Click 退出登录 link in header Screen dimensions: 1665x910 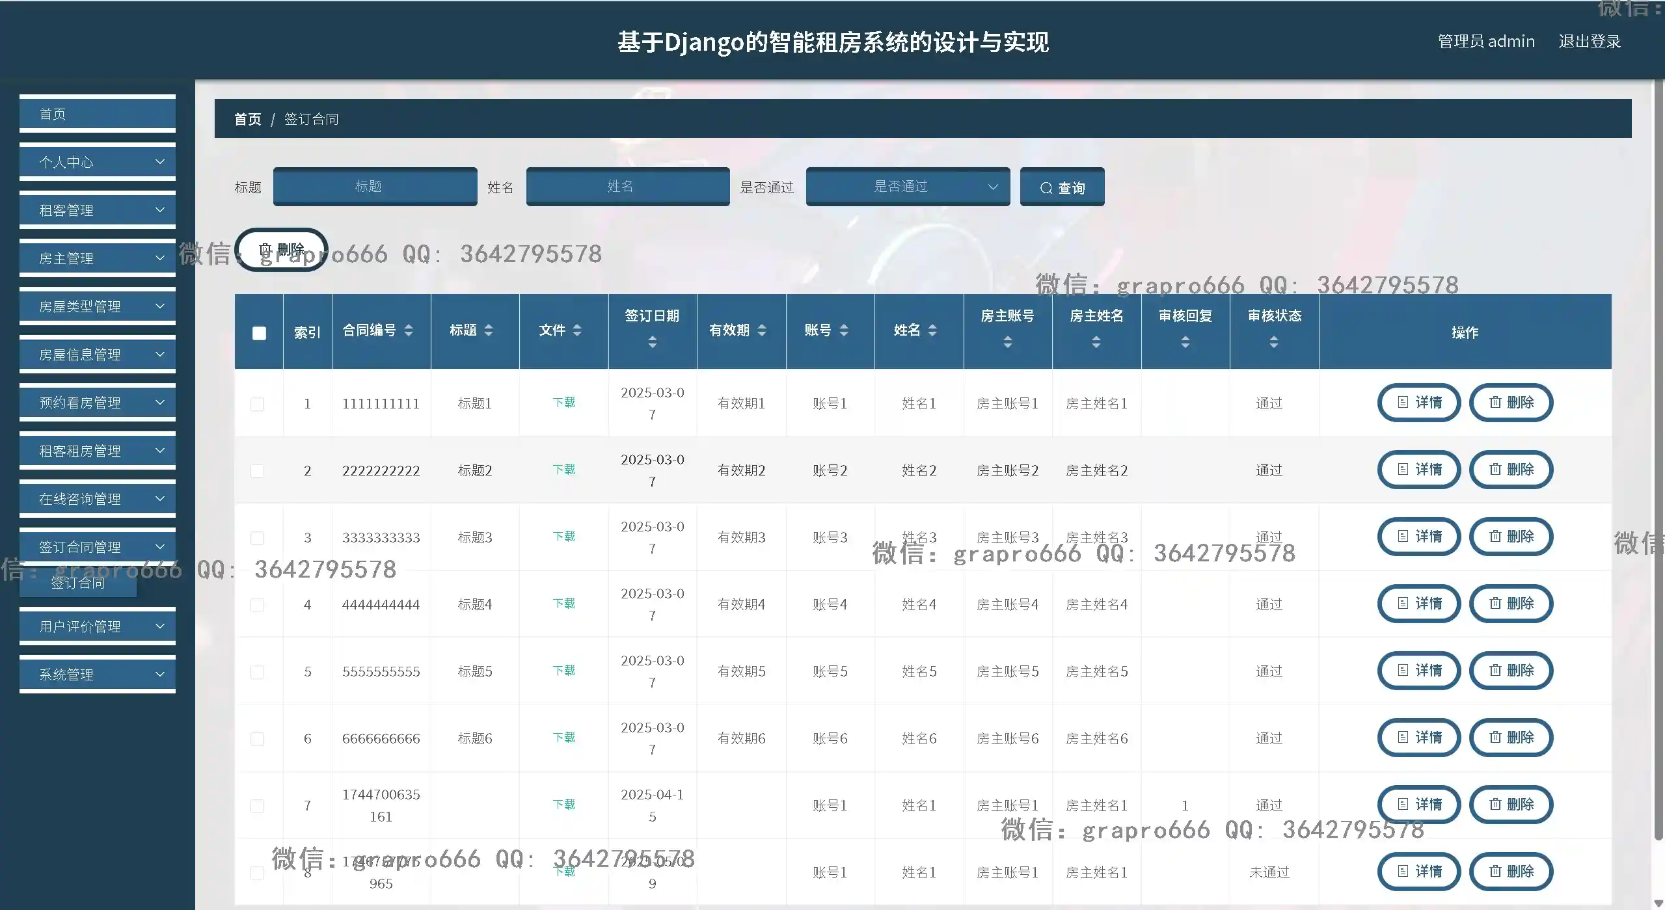point(1589,42)
